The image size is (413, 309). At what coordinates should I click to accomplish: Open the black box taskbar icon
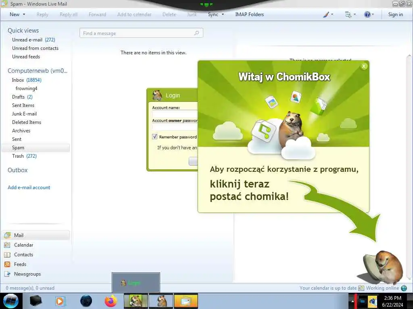pyautogui.click(x=36, y=301)
